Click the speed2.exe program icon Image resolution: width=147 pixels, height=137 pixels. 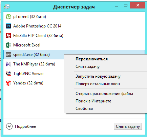[8, 55]
